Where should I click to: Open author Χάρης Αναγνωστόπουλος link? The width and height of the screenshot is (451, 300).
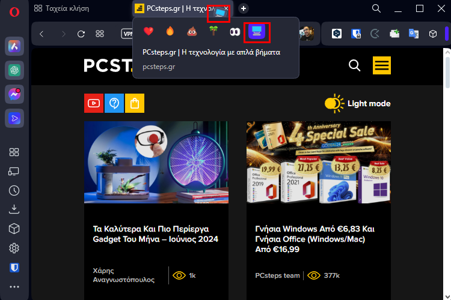point(124,275)
